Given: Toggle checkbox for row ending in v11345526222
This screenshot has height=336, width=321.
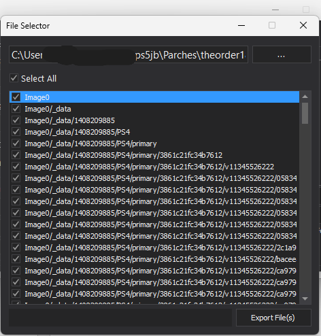Looking at the screenshot, I should (16, 167).
